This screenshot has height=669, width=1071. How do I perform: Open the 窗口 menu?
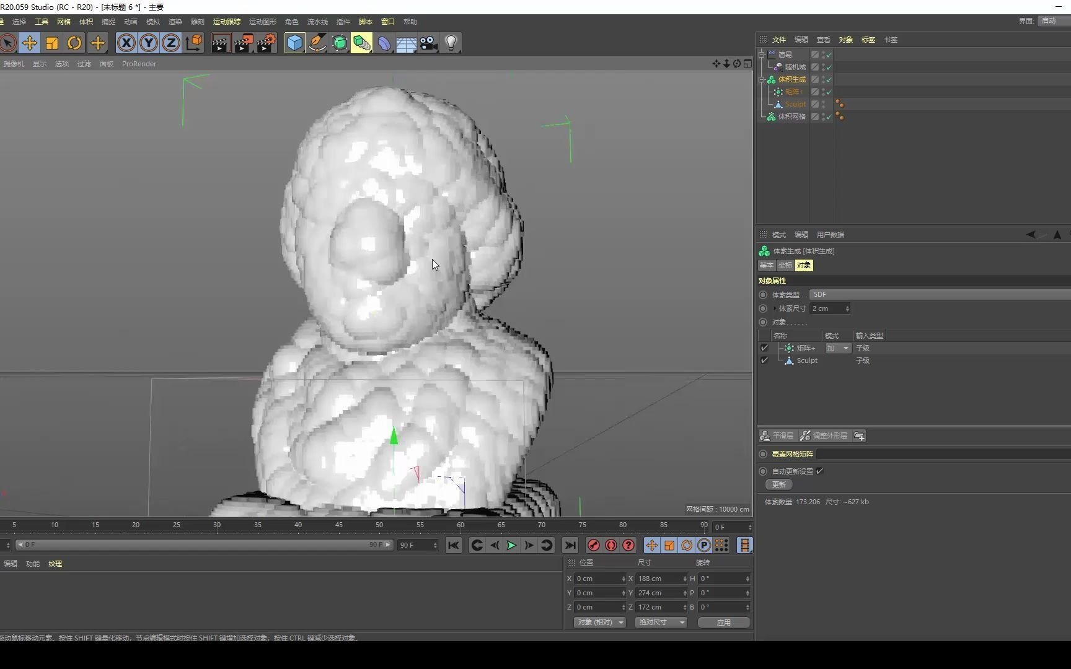click(387, 22)
